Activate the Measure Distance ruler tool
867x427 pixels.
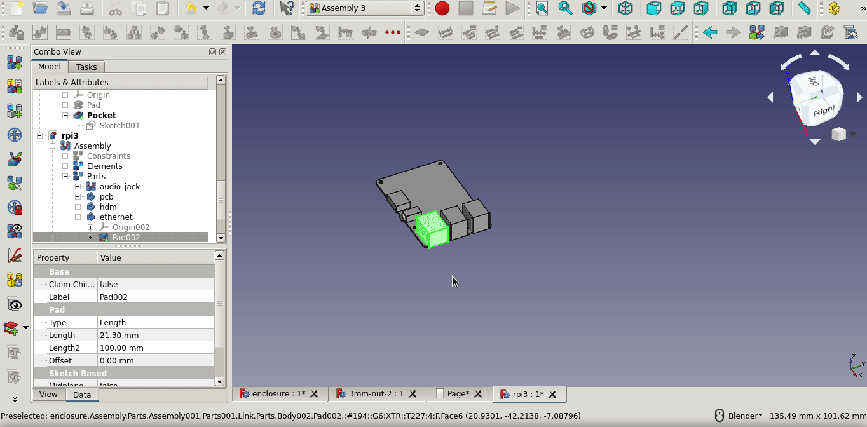click(805, 9)
